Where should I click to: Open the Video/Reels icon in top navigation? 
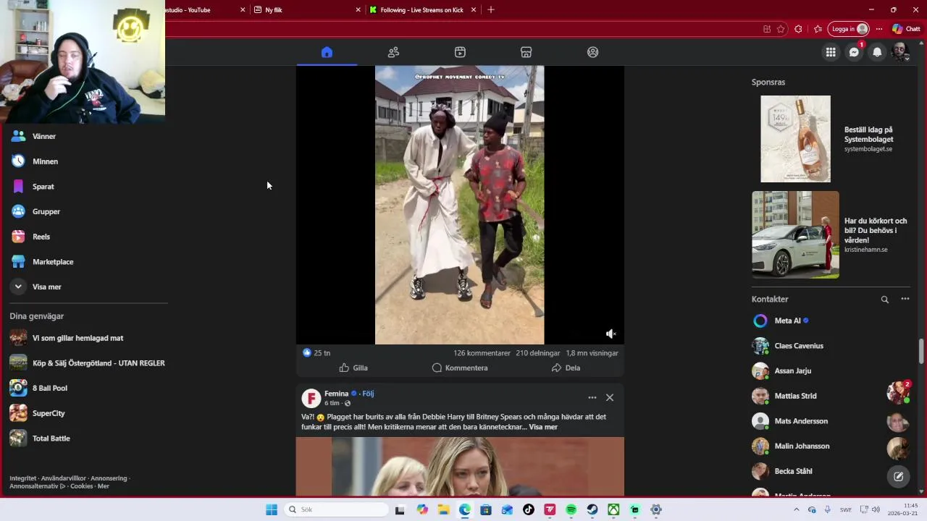point(460,52)
